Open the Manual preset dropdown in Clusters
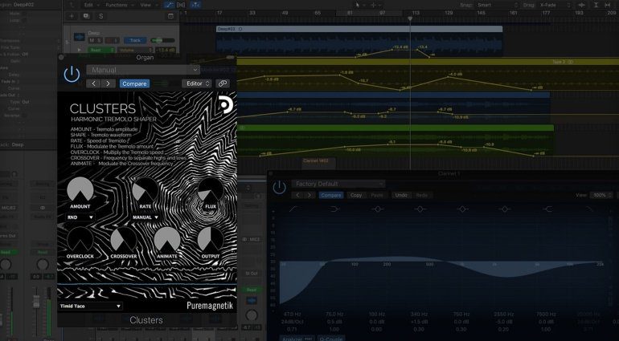This screenshot has width=619, height=341. (143, 70)
